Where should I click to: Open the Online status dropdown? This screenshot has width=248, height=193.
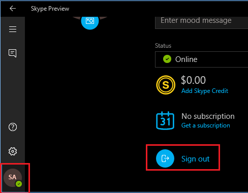point(201,59)
